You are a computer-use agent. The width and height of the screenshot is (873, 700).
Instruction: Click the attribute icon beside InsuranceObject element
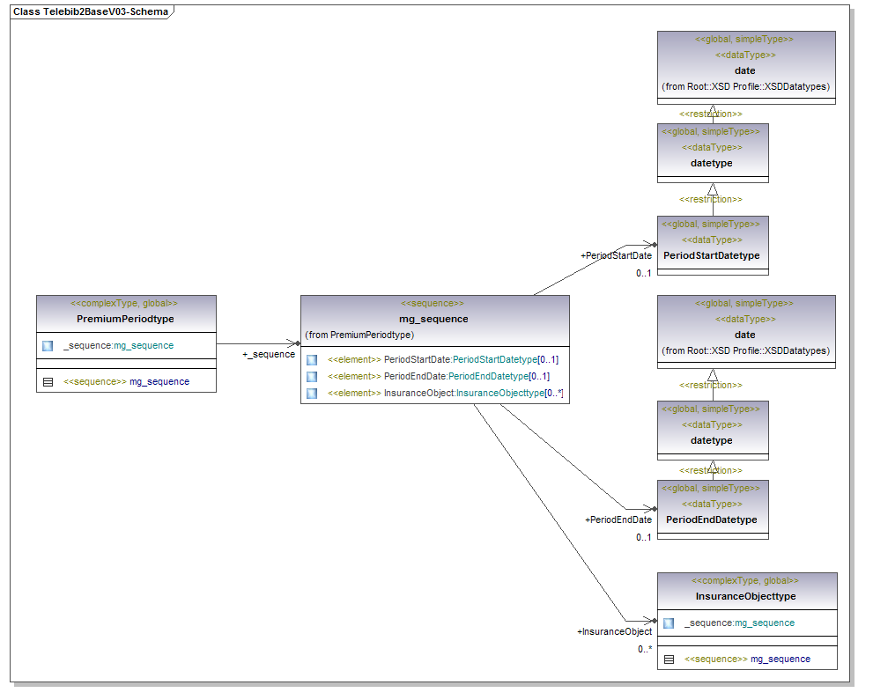[312, 393]
